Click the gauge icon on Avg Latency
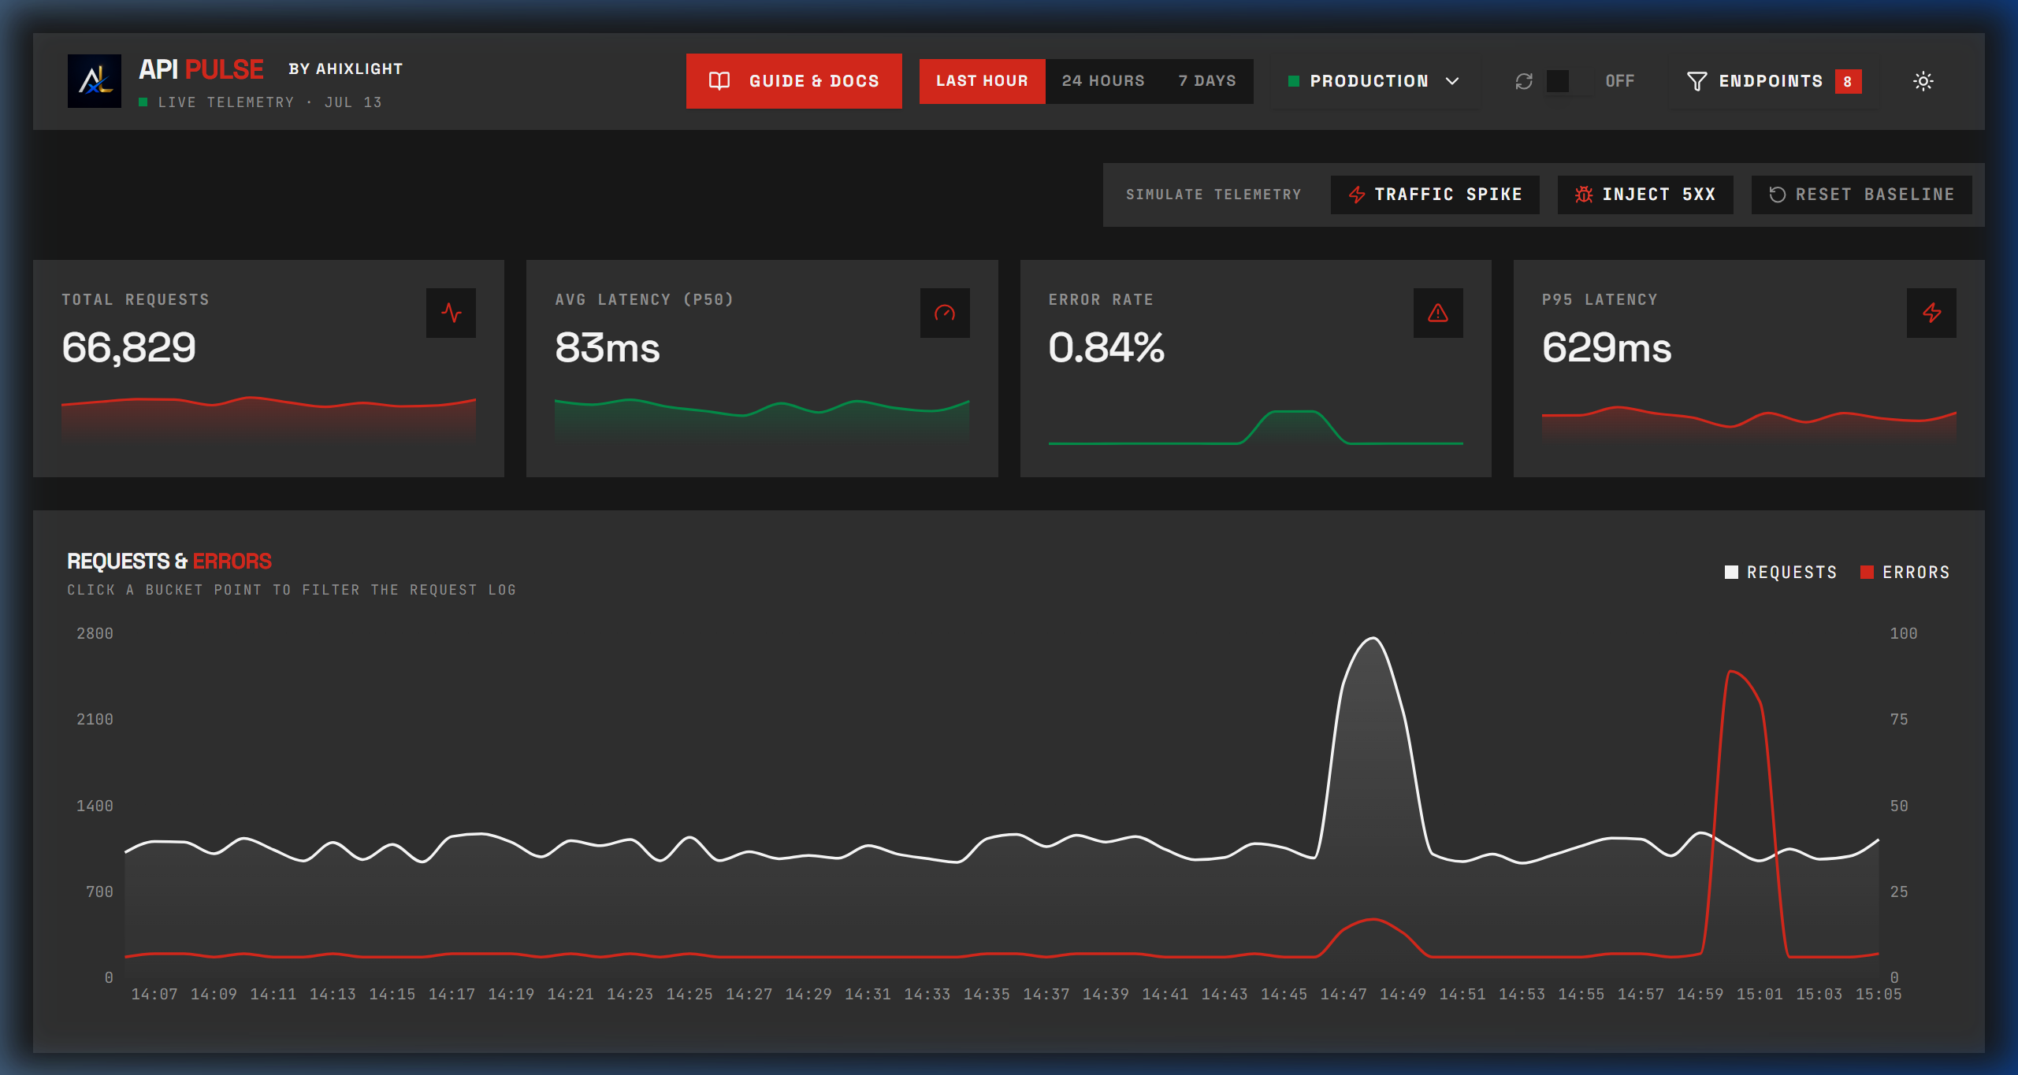 coord(945,313)
